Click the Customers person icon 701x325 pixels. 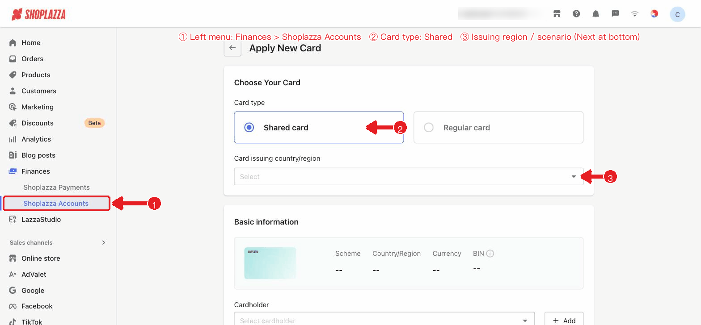(x=13, y=91)
